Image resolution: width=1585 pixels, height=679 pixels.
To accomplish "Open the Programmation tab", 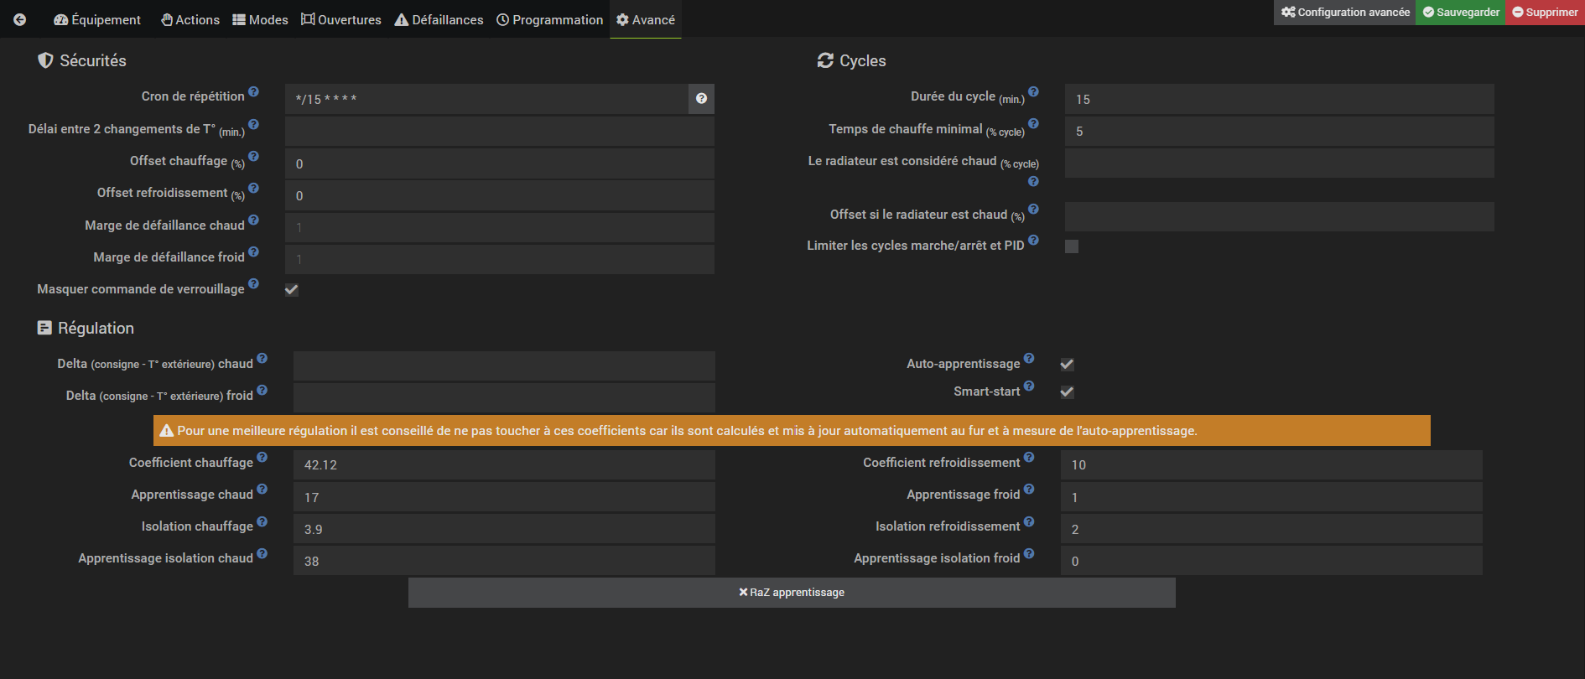I will pyautogui.click(x=549, y=19).
